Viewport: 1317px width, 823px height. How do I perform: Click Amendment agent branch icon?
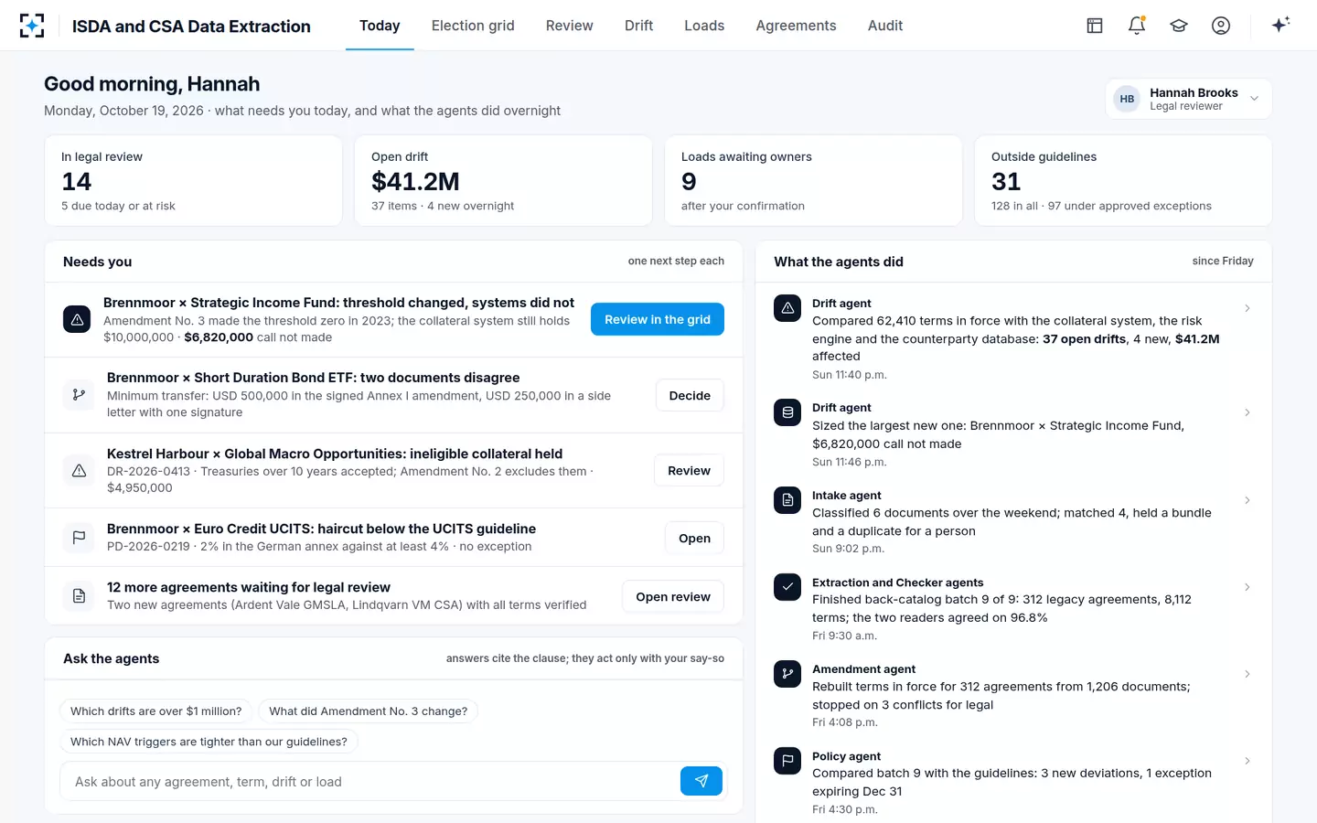pyautogui.click(x=787, y=674)
